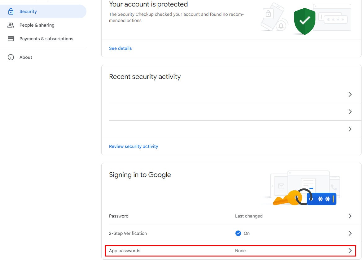Click the Payments & subscriptions card icon
Screen dimensions: 364x263
pyautogui.click(x=11, y=39)
